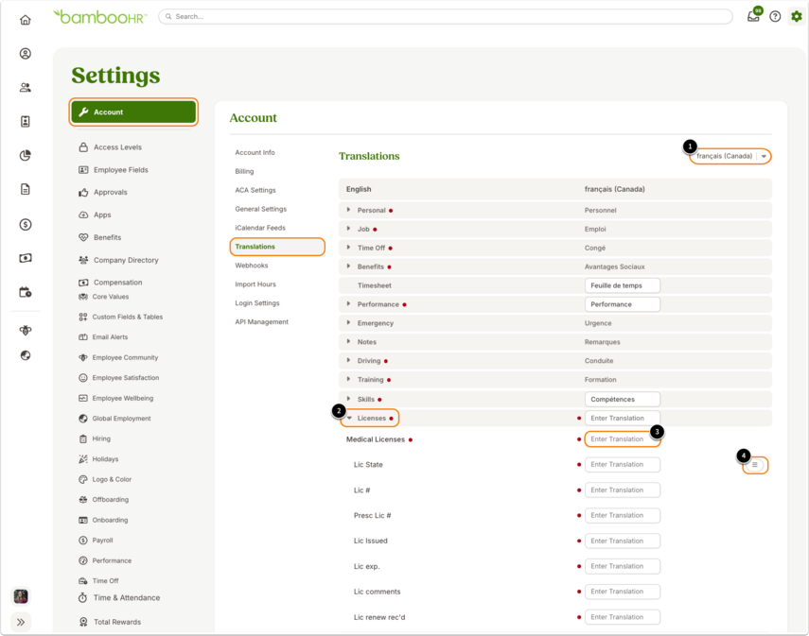Click the list icon beside Lic State
809x636 pixels.
[755, 465]
